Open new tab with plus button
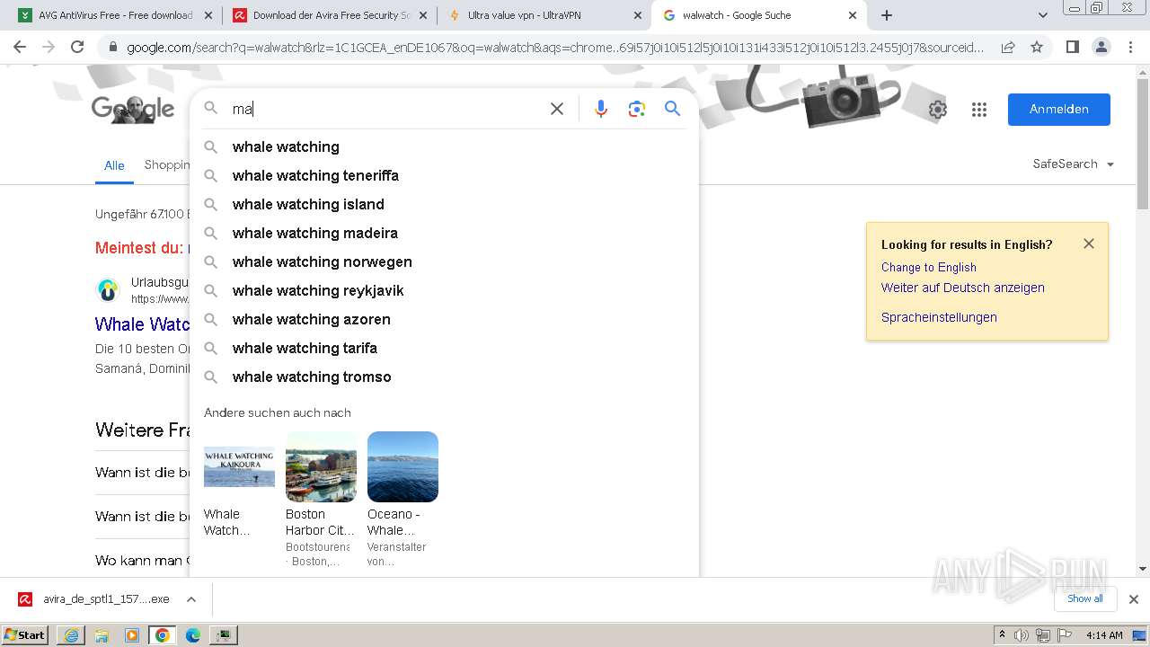The width and height of the screenshot is (1150, 647). [887, 15]
